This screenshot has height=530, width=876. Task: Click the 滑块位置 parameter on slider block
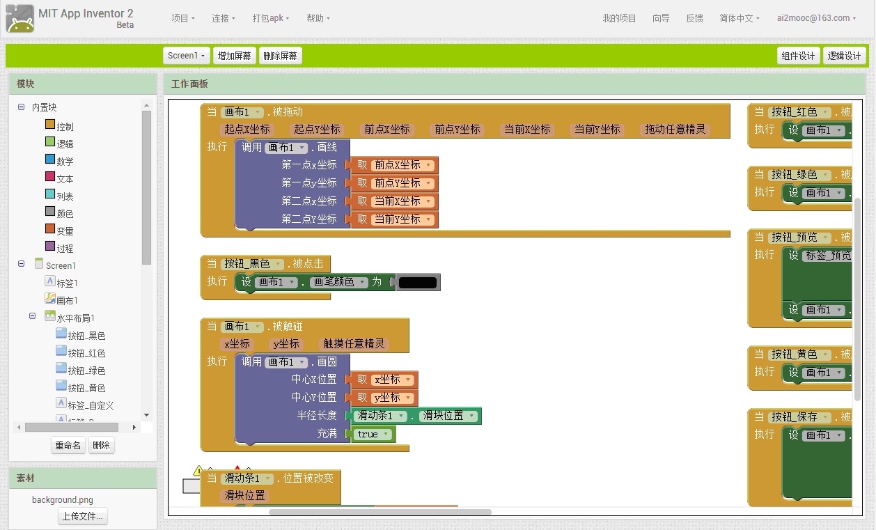coord(244,495)
